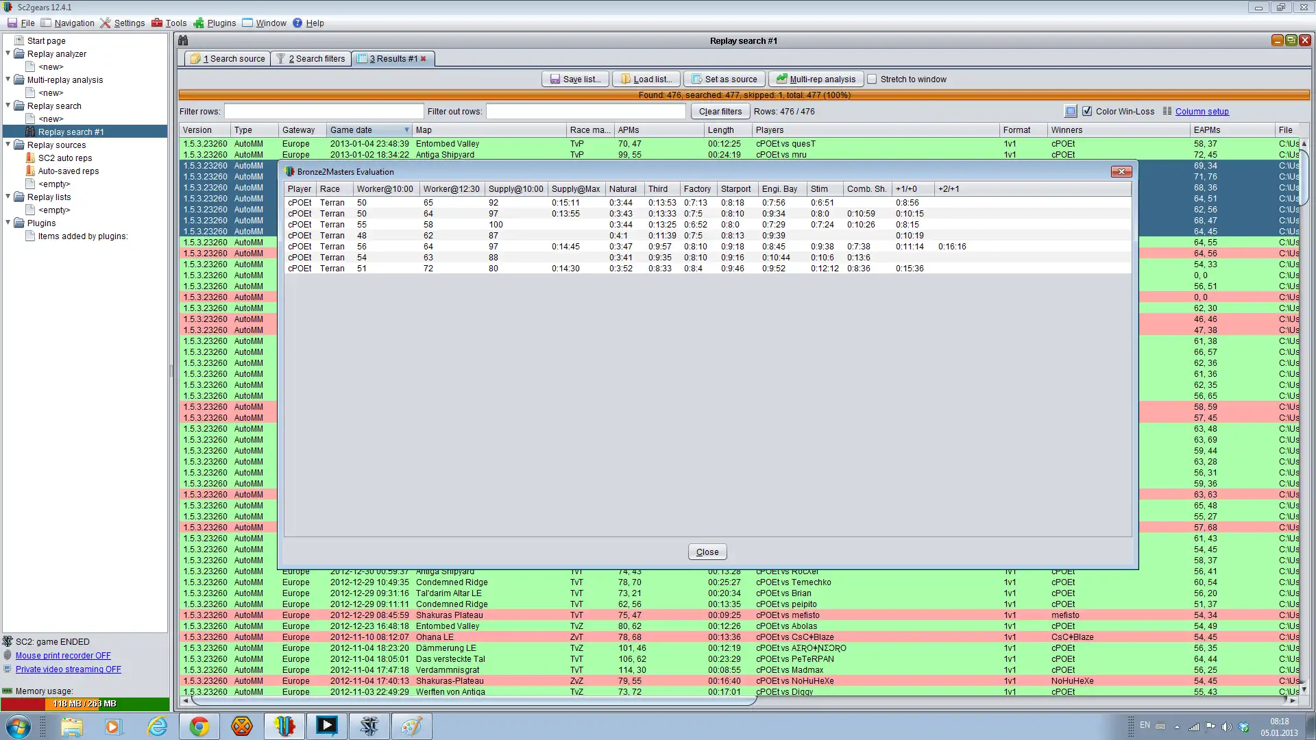Collapse the Replay sources tree node
1316x740 pixels.
point(8,145)
